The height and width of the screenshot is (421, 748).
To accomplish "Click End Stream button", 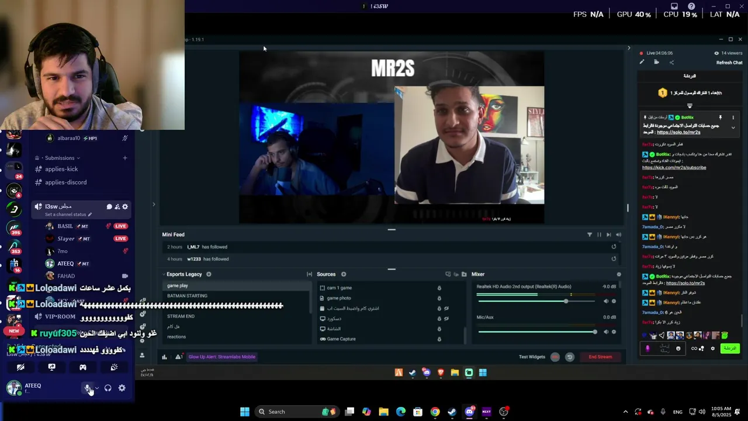I will pyautogui.click(x=600, y=357).
